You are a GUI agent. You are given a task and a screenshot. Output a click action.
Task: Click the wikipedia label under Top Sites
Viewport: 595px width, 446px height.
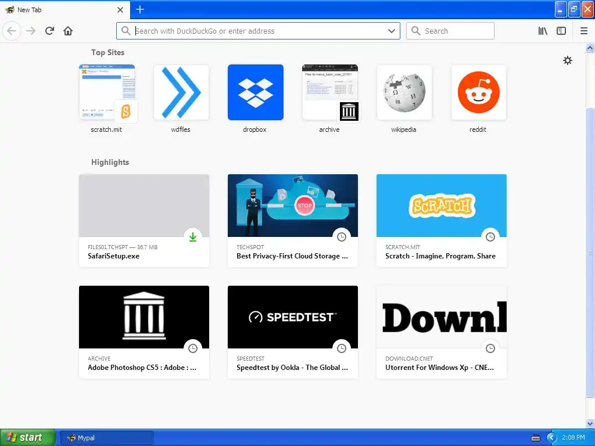pos(404,130)
